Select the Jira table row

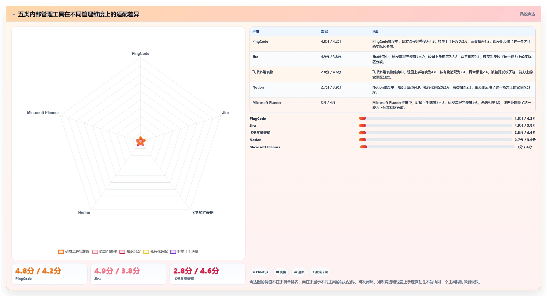[x=392, y=59]
